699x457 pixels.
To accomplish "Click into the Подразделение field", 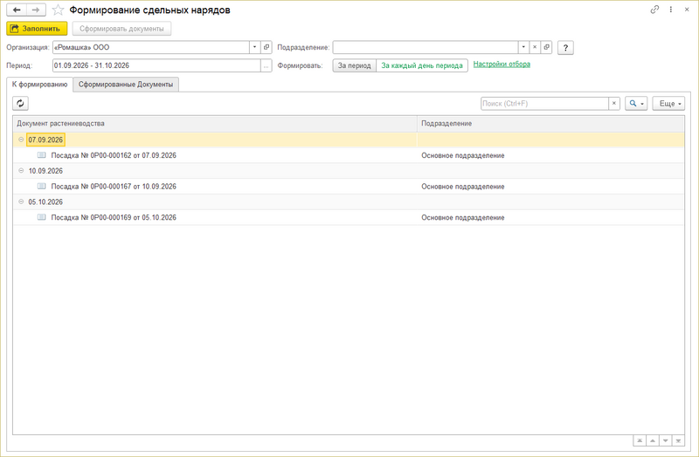I will [x=426, y=47].
